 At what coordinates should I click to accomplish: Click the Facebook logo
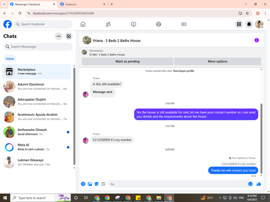point(8,24)
